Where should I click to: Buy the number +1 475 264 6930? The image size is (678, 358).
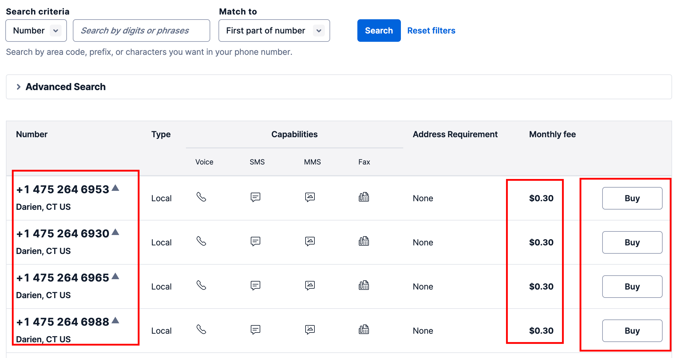point(632,242)
